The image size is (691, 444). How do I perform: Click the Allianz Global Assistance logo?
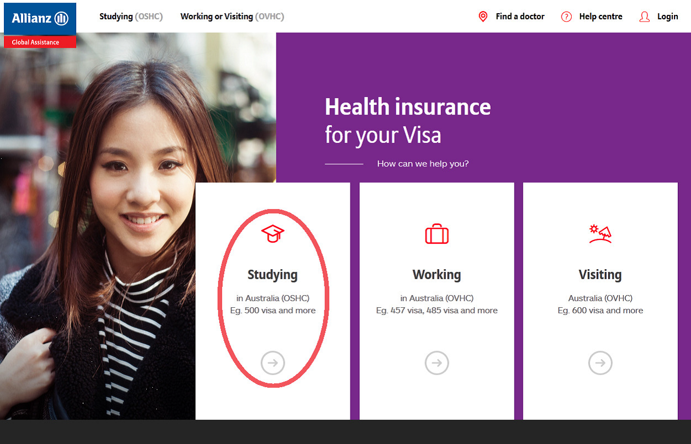coord(40,25)
